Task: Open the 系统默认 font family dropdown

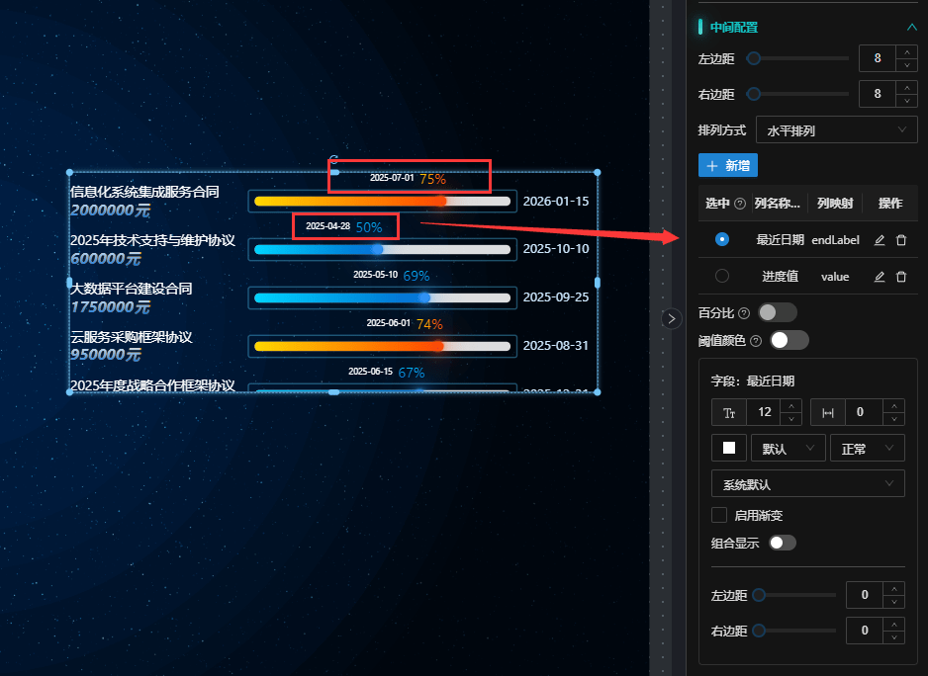Action: click(x=807, y=484)
